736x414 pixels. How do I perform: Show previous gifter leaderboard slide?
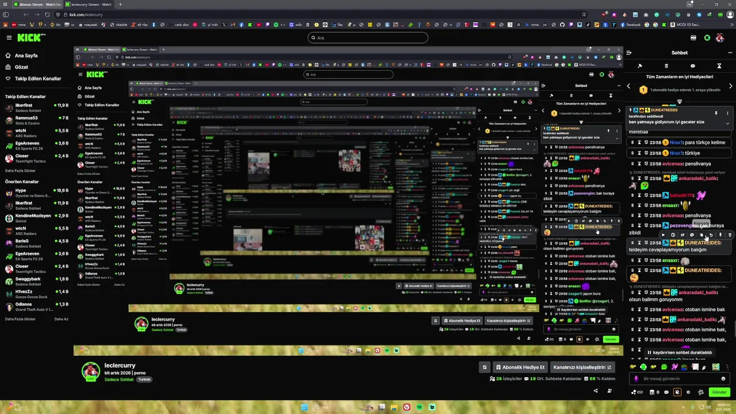628,86
